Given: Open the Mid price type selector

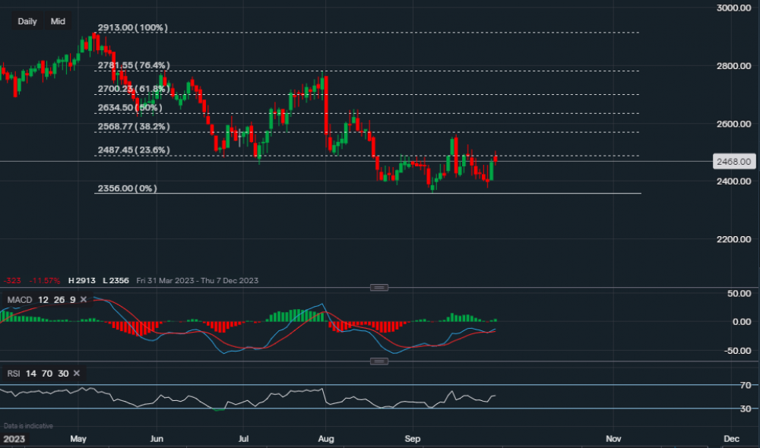Looking at the screenshot, I should pos(58,21).
